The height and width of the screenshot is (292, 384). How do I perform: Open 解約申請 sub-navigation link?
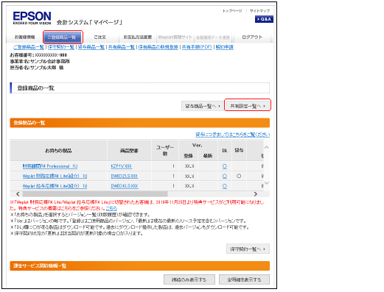click(x=225, y=47)
